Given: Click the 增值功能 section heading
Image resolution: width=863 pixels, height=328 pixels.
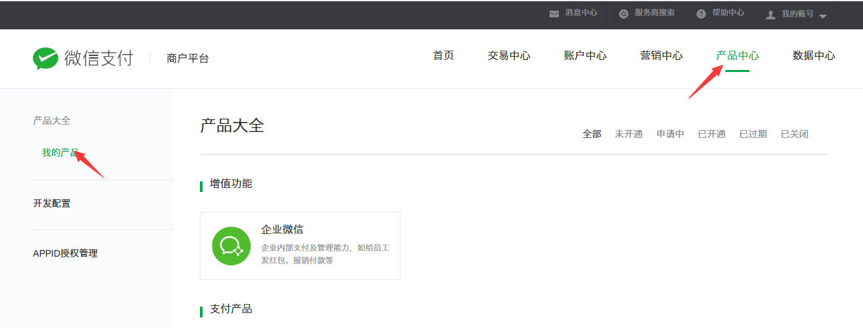Looking at the screenshot, I should coord(231,183).
